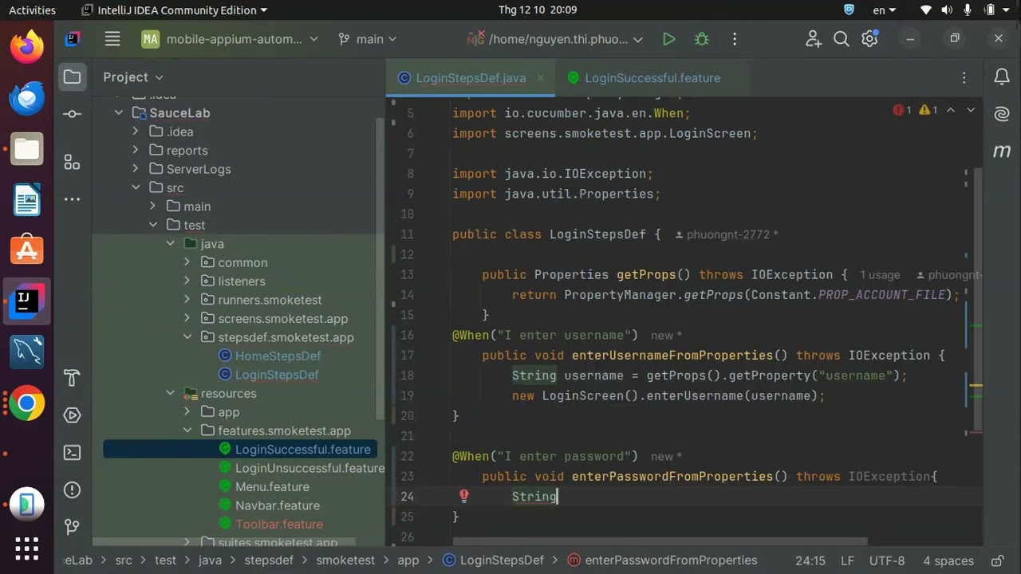Screen dimensions: 1021x574
Task: Open Activities overview
Action: pyautogui.click(x=32, y=10)
